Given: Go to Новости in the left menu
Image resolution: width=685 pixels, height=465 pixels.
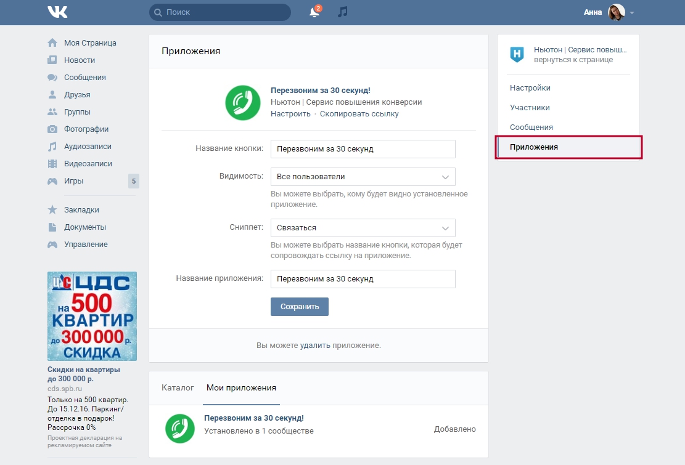Looking at the screenshot, I should click(80, 60).
